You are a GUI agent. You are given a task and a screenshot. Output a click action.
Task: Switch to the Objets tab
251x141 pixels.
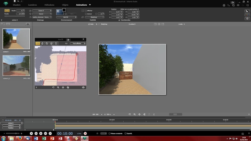point(65,5)
